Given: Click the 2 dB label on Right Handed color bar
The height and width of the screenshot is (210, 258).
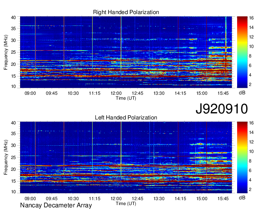Looking at the screenshot, I should click(x=250, y=84).
